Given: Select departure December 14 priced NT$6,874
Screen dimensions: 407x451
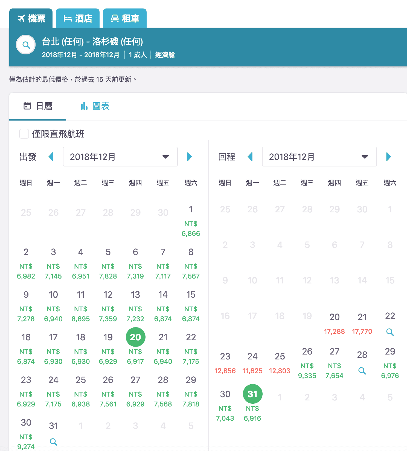Looking at the screenshot, I should point(163,306).
